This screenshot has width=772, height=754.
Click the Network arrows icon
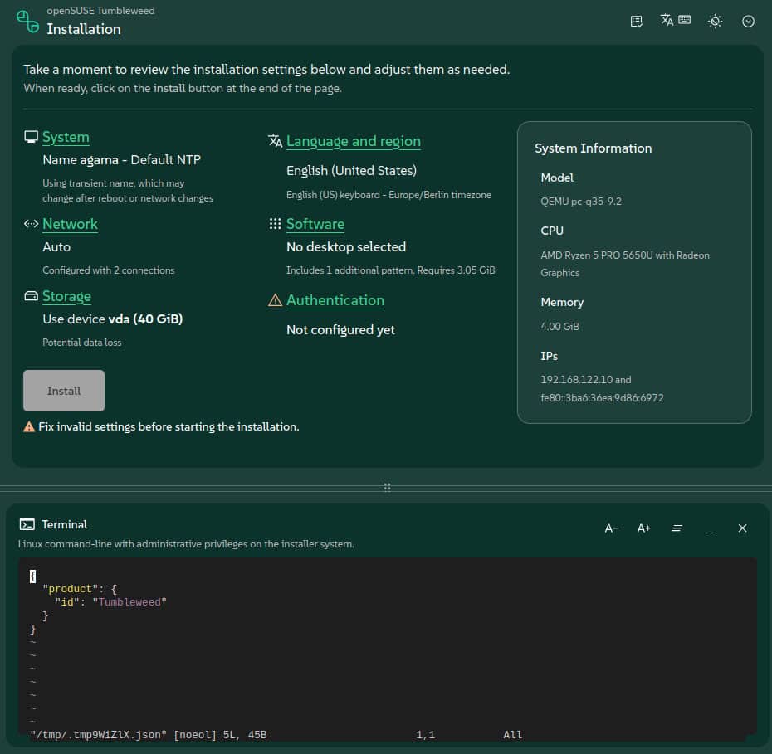click(31, 224)
